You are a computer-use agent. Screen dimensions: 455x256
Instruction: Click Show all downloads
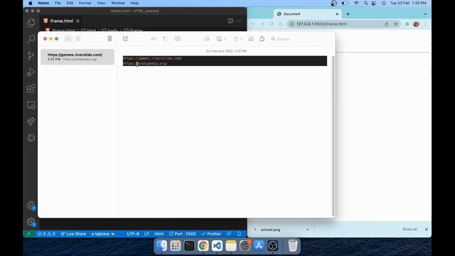point(409,229)
